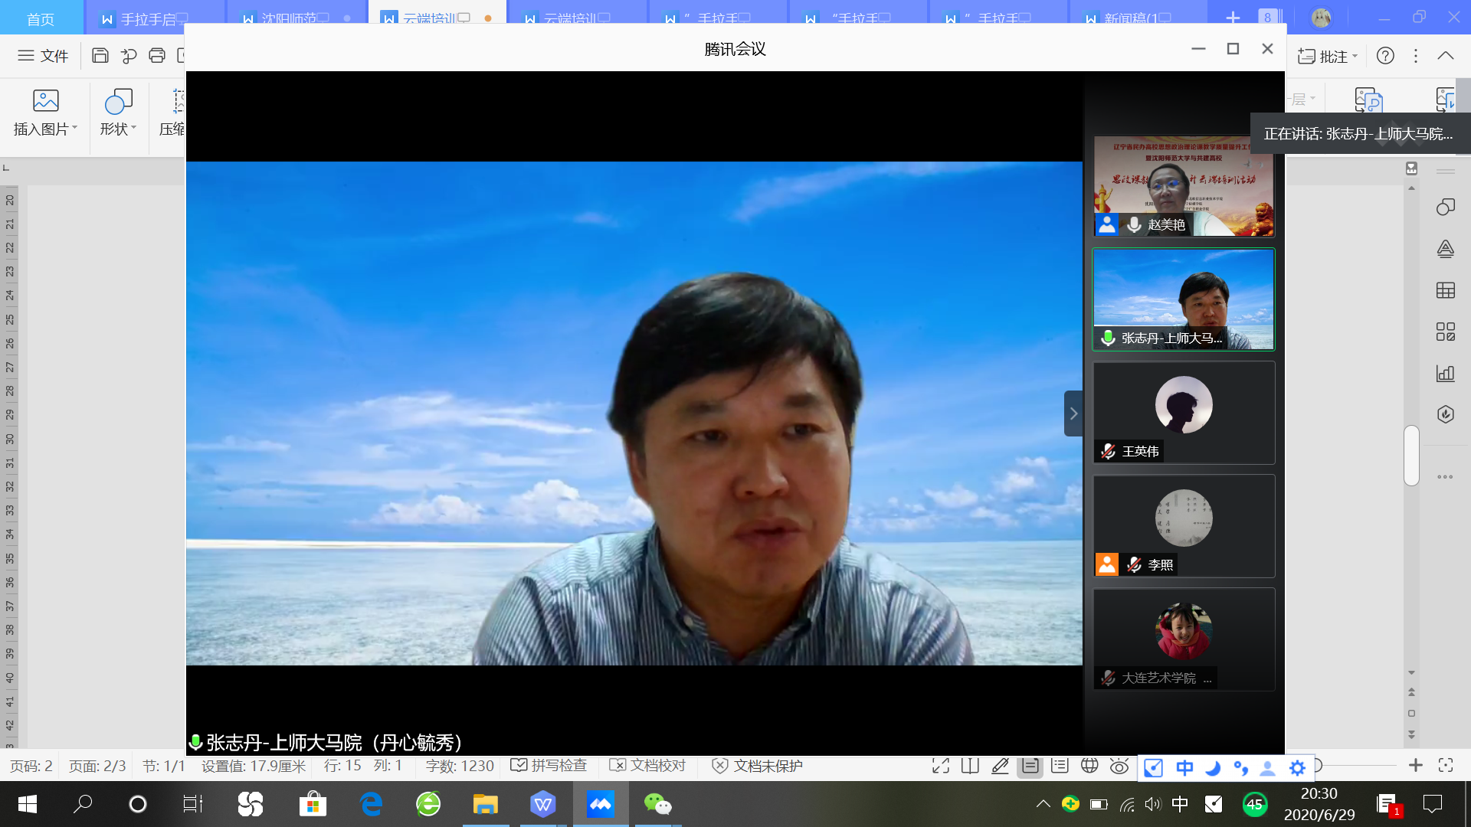Screen dimensions: 1471x827
Task: Open the File menu
Action: click(x=43, y=56)
